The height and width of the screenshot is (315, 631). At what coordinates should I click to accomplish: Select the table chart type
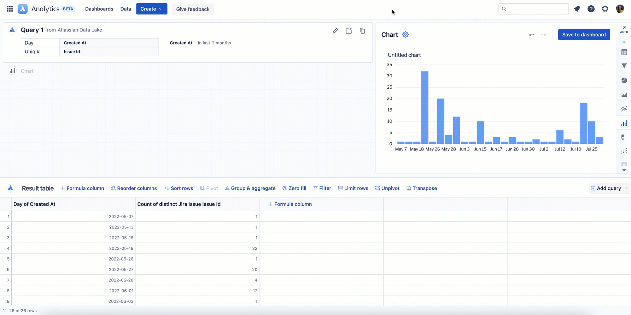624,52
